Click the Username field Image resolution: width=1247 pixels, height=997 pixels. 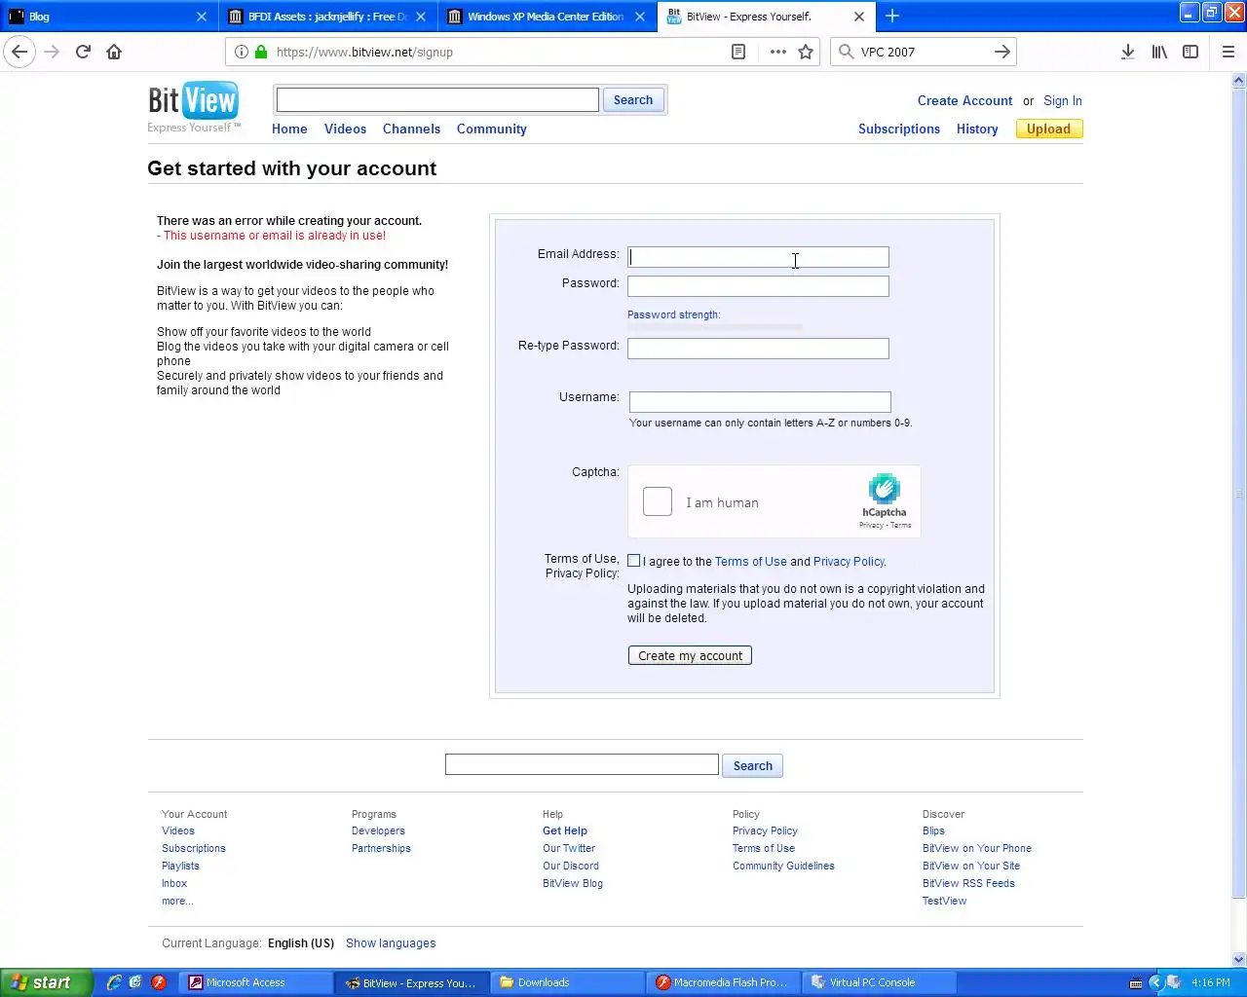click(x=760, y=402)
